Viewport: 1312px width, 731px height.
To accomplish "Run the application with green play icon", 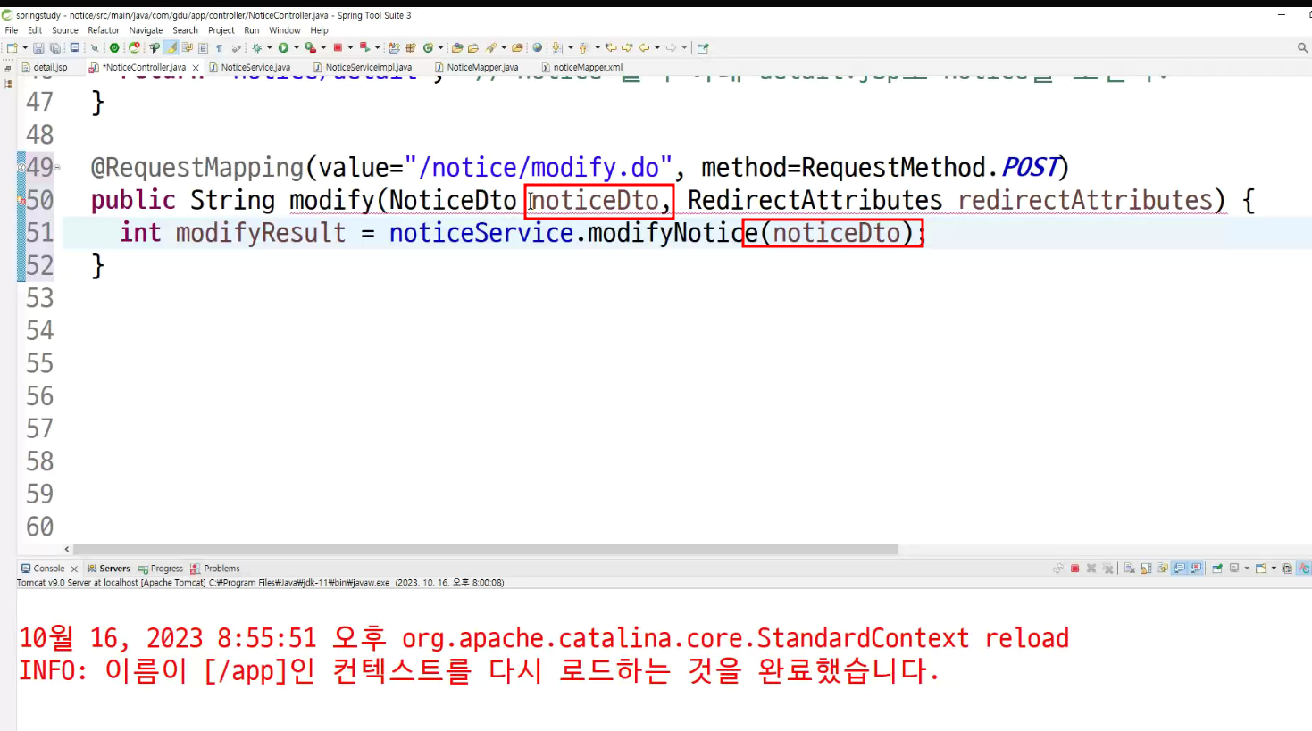I will pos(283,47).
